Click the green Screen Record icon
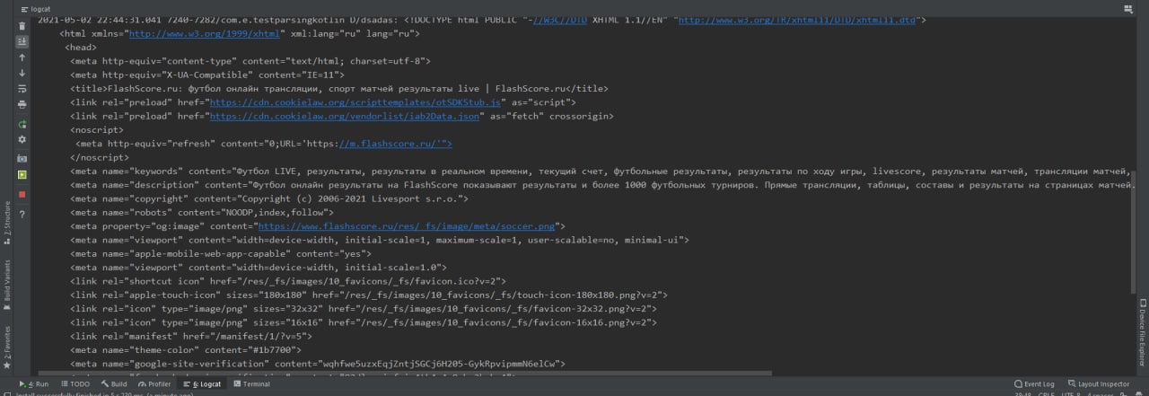This screenshot has height=396, width=1149. tap(22, 174)
